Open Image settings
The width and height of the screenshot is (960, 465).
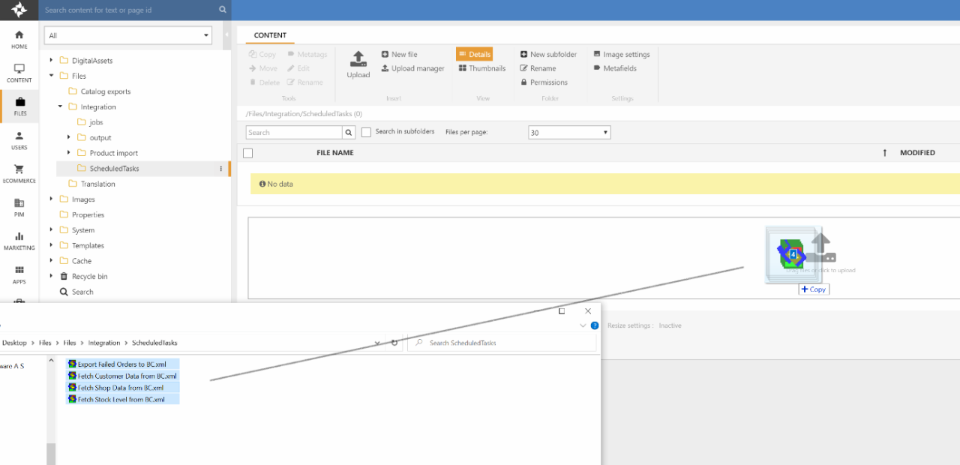point(621,54)
